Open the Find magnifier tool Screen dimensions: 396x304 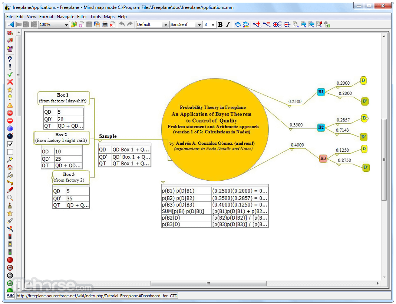point(296,24)
